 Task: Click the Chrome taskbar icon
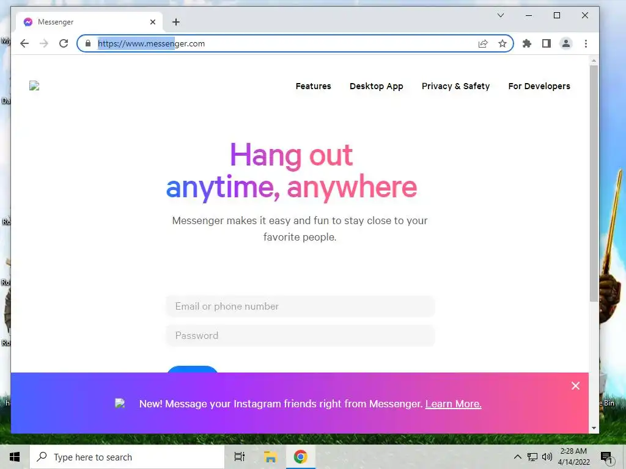(x=301, y=457)
